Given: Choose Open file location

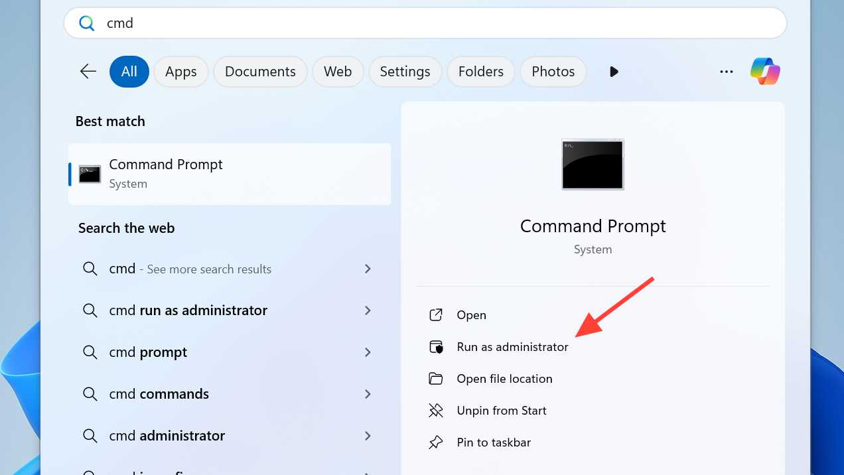Looking at the screenshot, I should point(505,379).
